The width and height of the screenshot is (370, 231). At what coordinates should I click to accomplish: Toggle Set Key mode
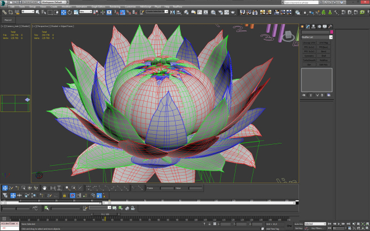298,229
